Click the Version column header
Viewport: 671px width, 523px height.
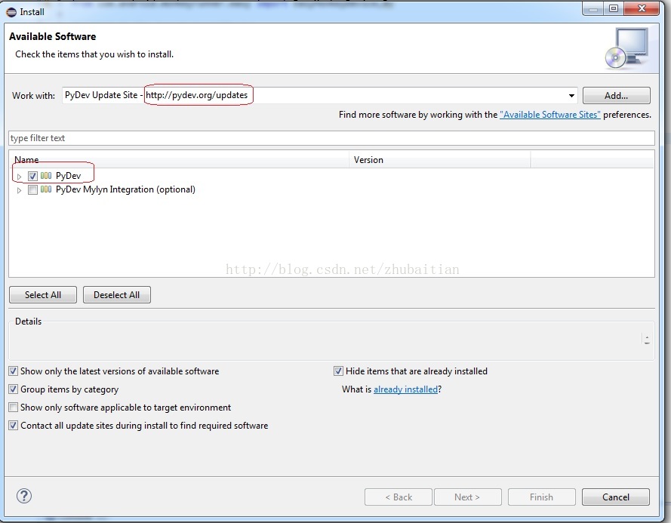point(439,160)
